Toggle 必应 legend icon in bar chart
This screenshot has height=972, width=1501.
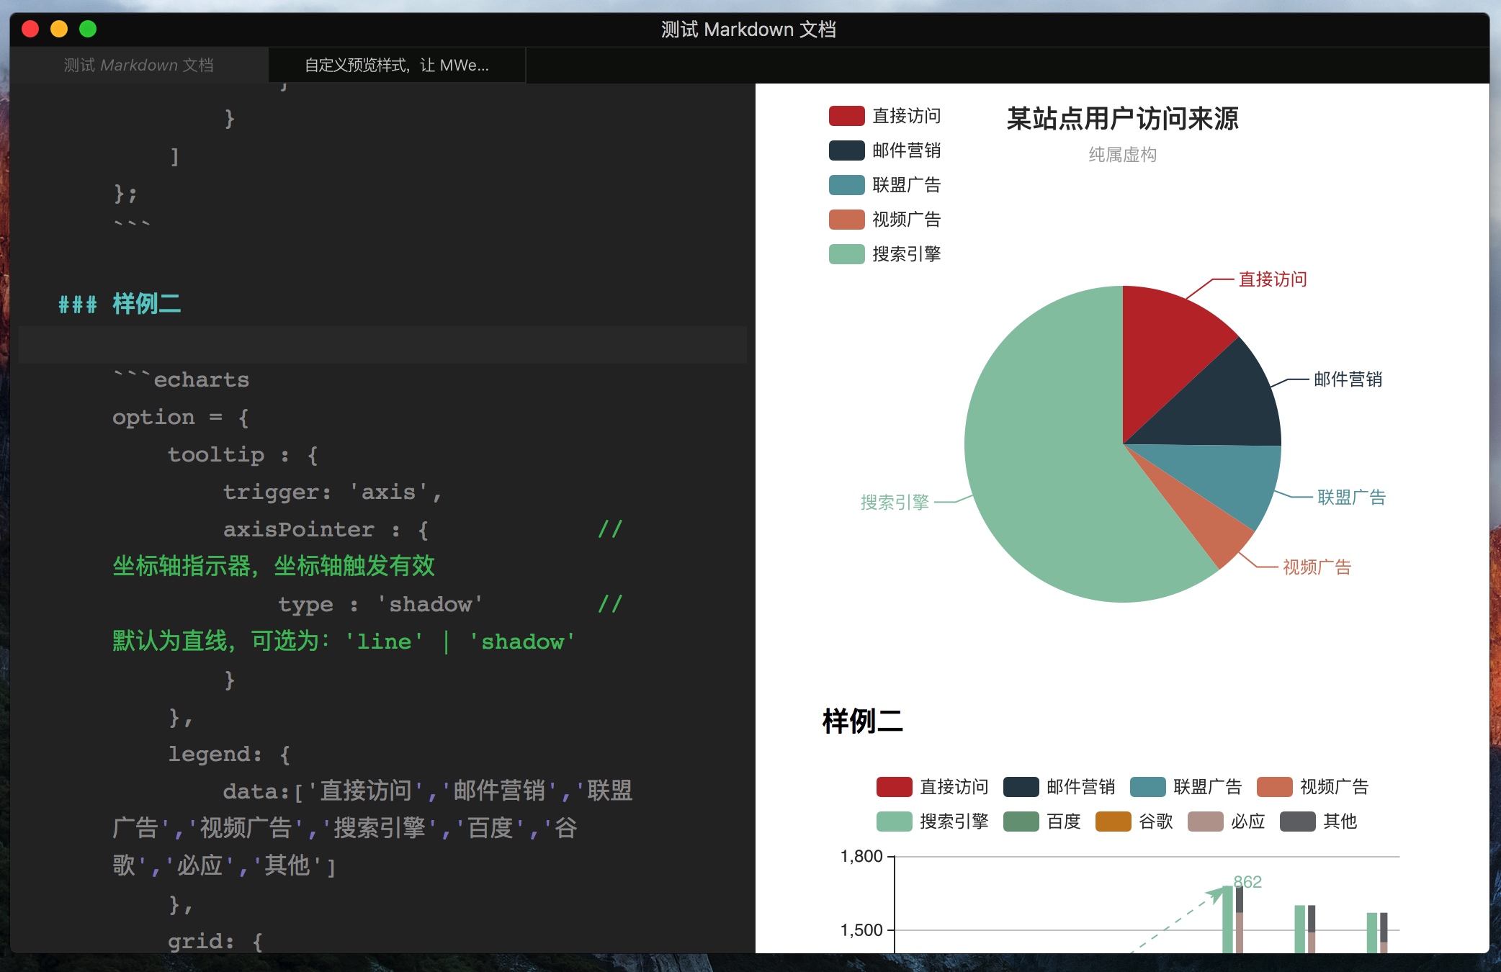coord(1205,822)
